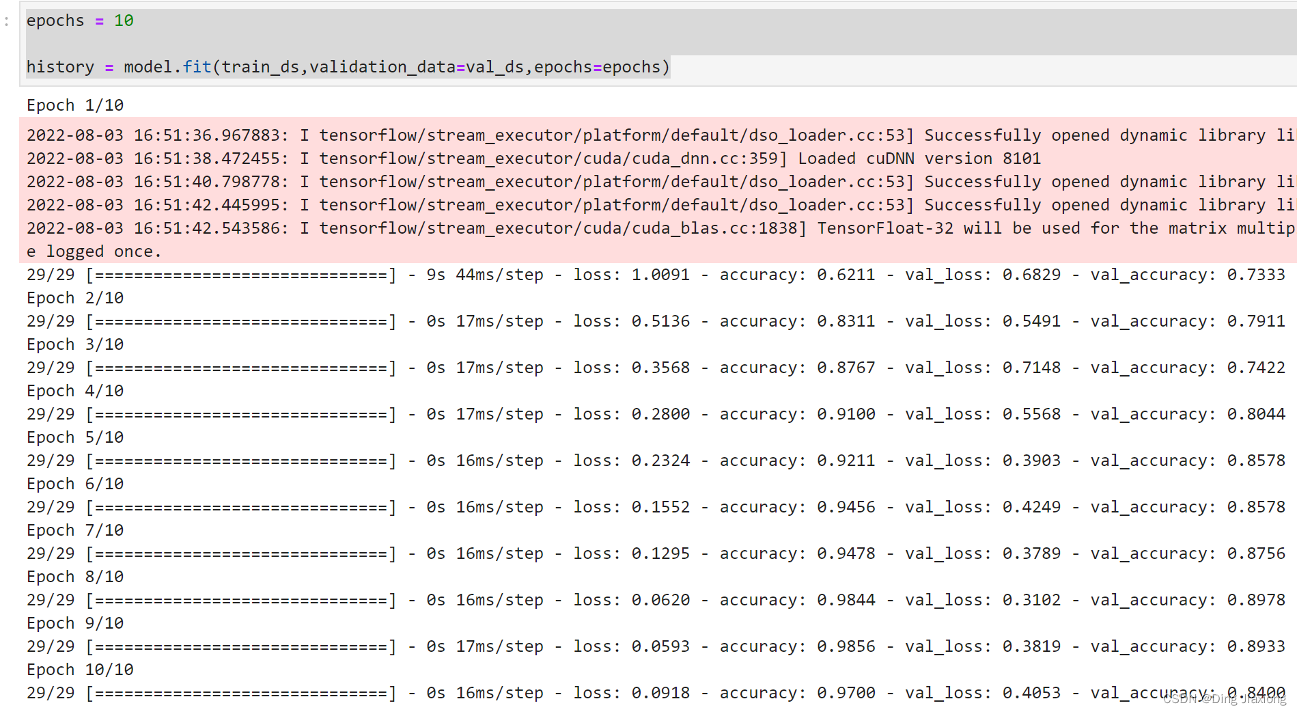Viewport: 1297px width, 712px height.
Task: Click val_loss value 0.3903
Action: [1031, 461]
